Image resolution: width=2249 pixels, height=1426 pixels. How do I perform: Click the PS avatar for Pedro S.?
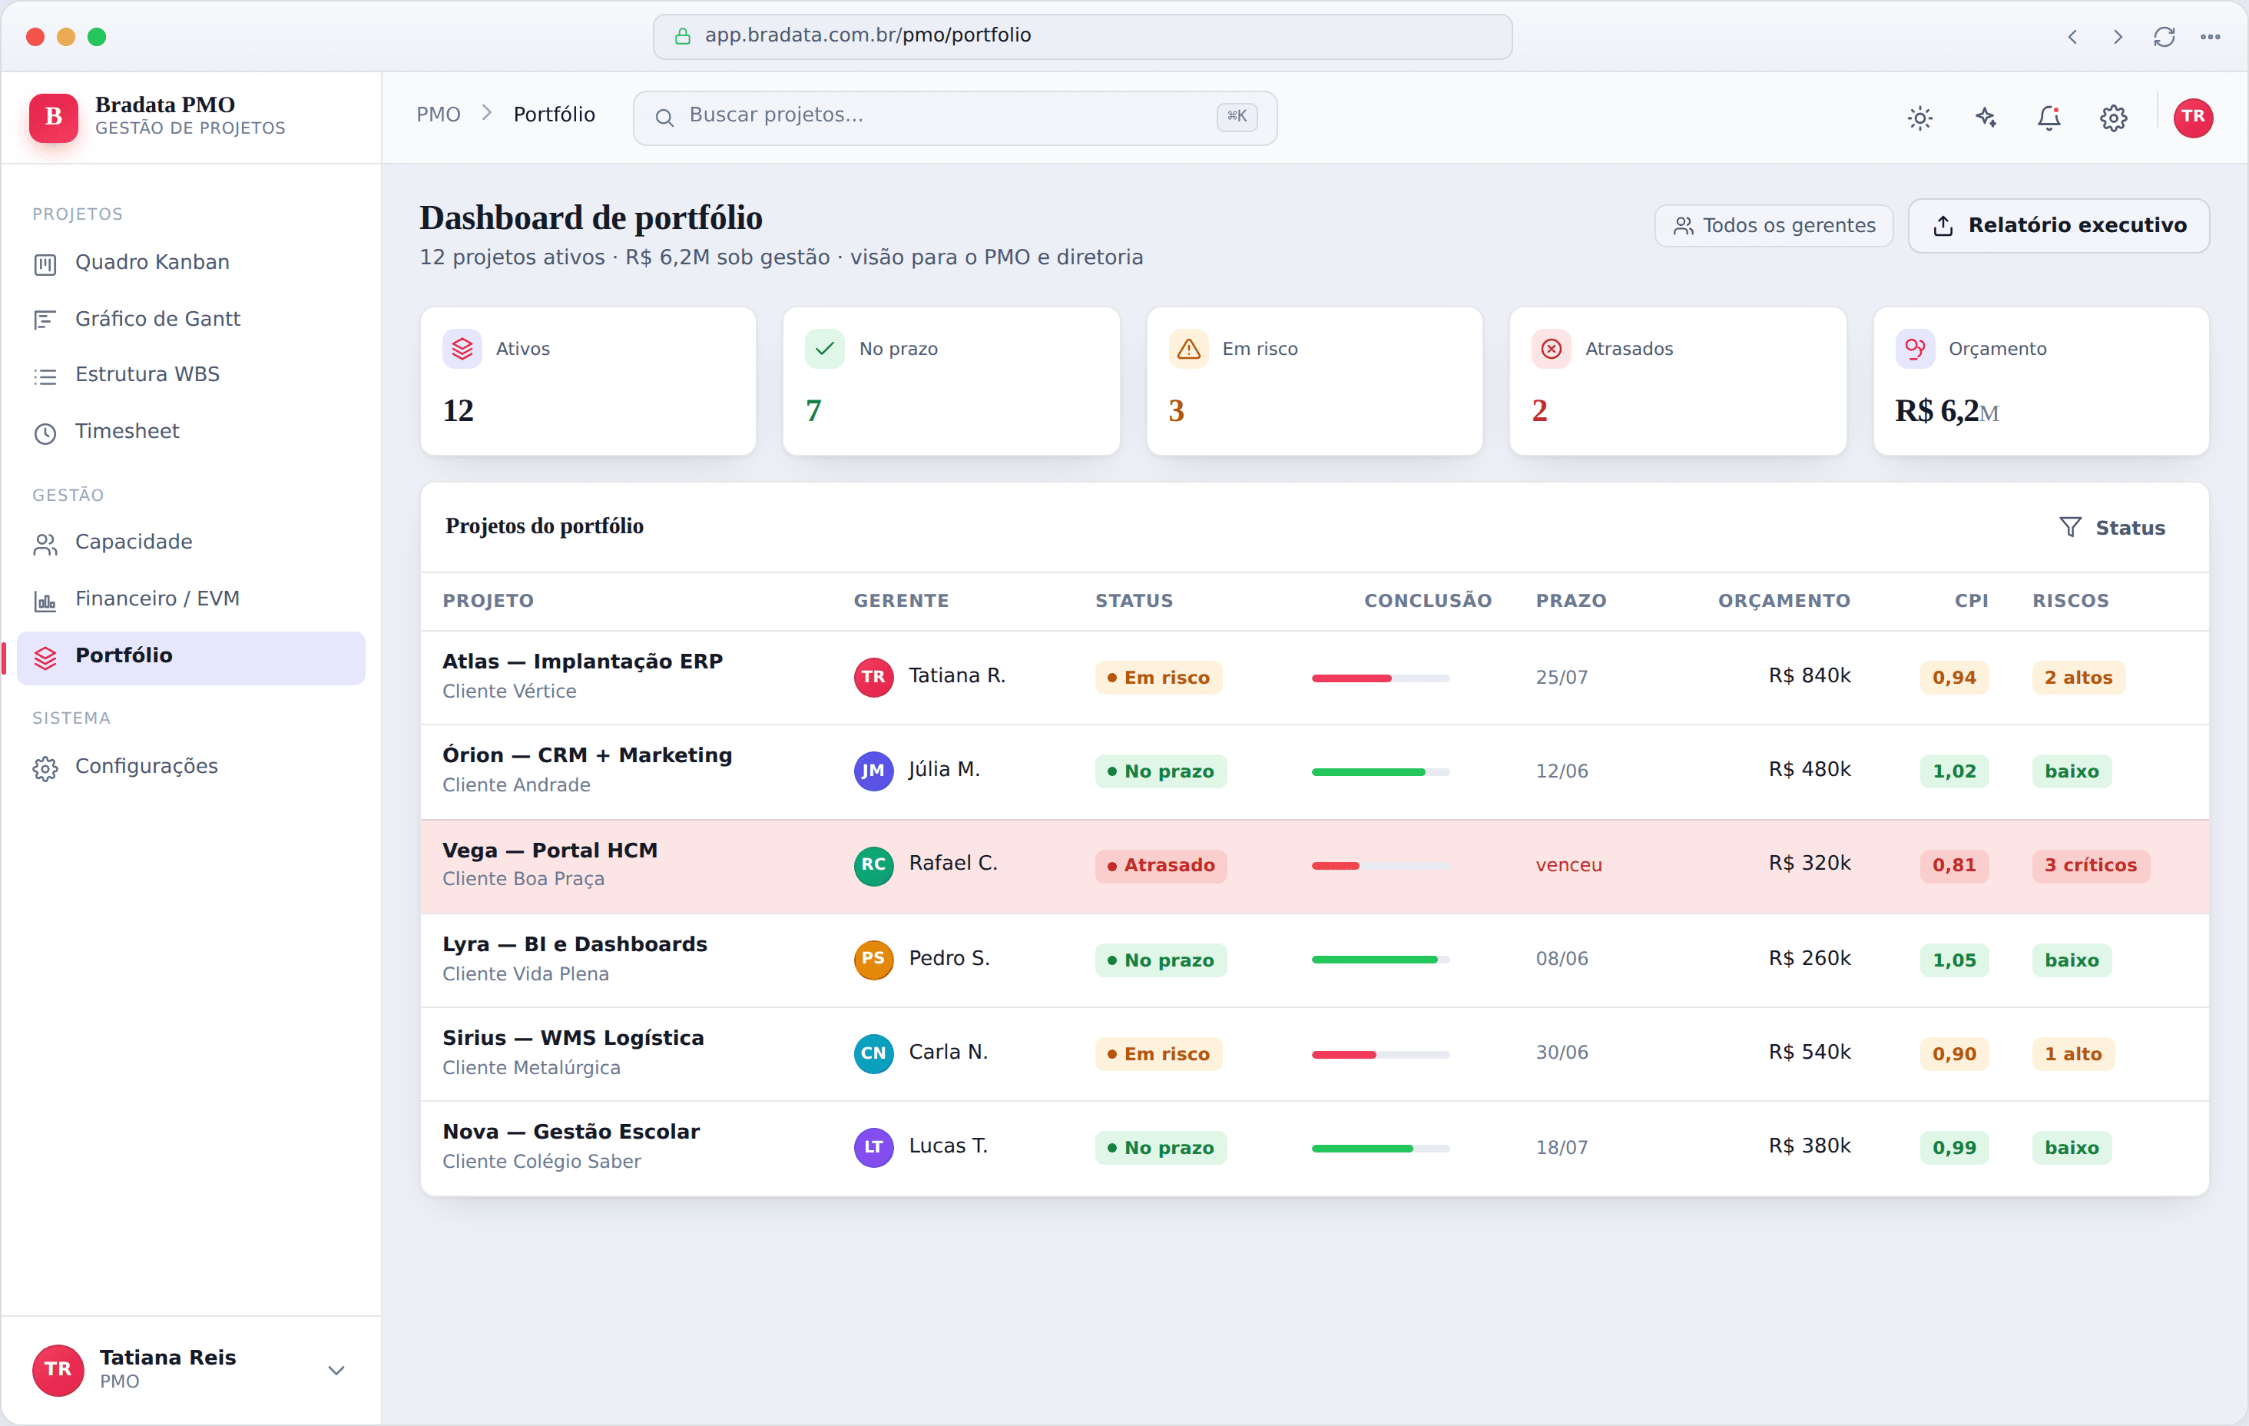click(873, 960)
